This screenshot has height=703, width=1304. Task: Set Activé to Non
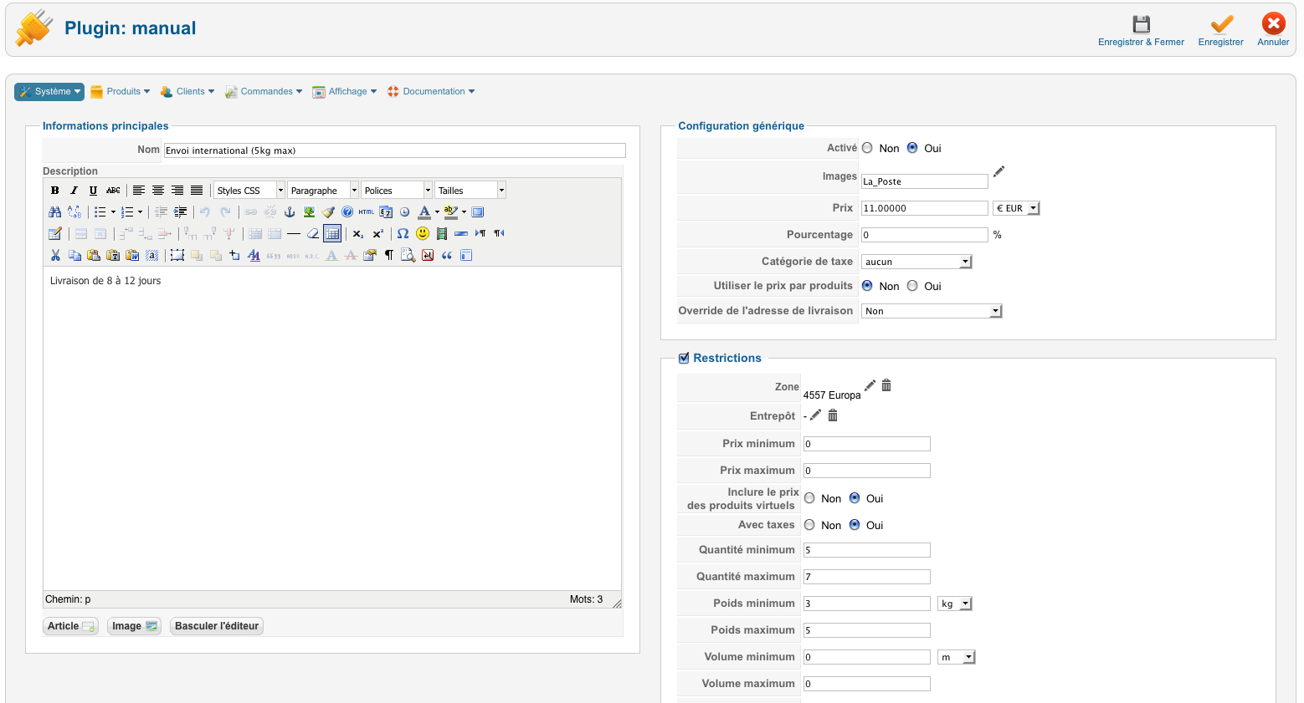(867, 148)
